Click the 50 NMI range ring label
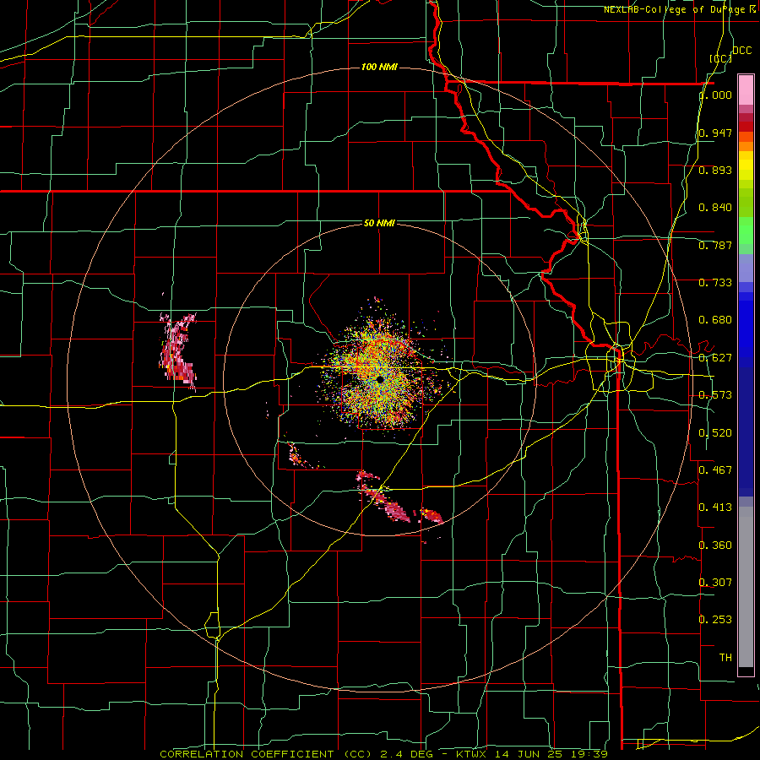This screenshot has width=760, height=760. (379, 223)
